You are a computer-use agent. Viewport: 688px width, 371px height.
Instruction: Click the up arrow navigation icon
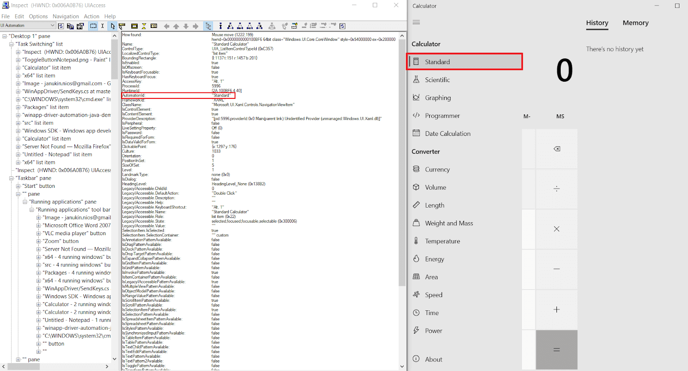(x=176, y=26)
